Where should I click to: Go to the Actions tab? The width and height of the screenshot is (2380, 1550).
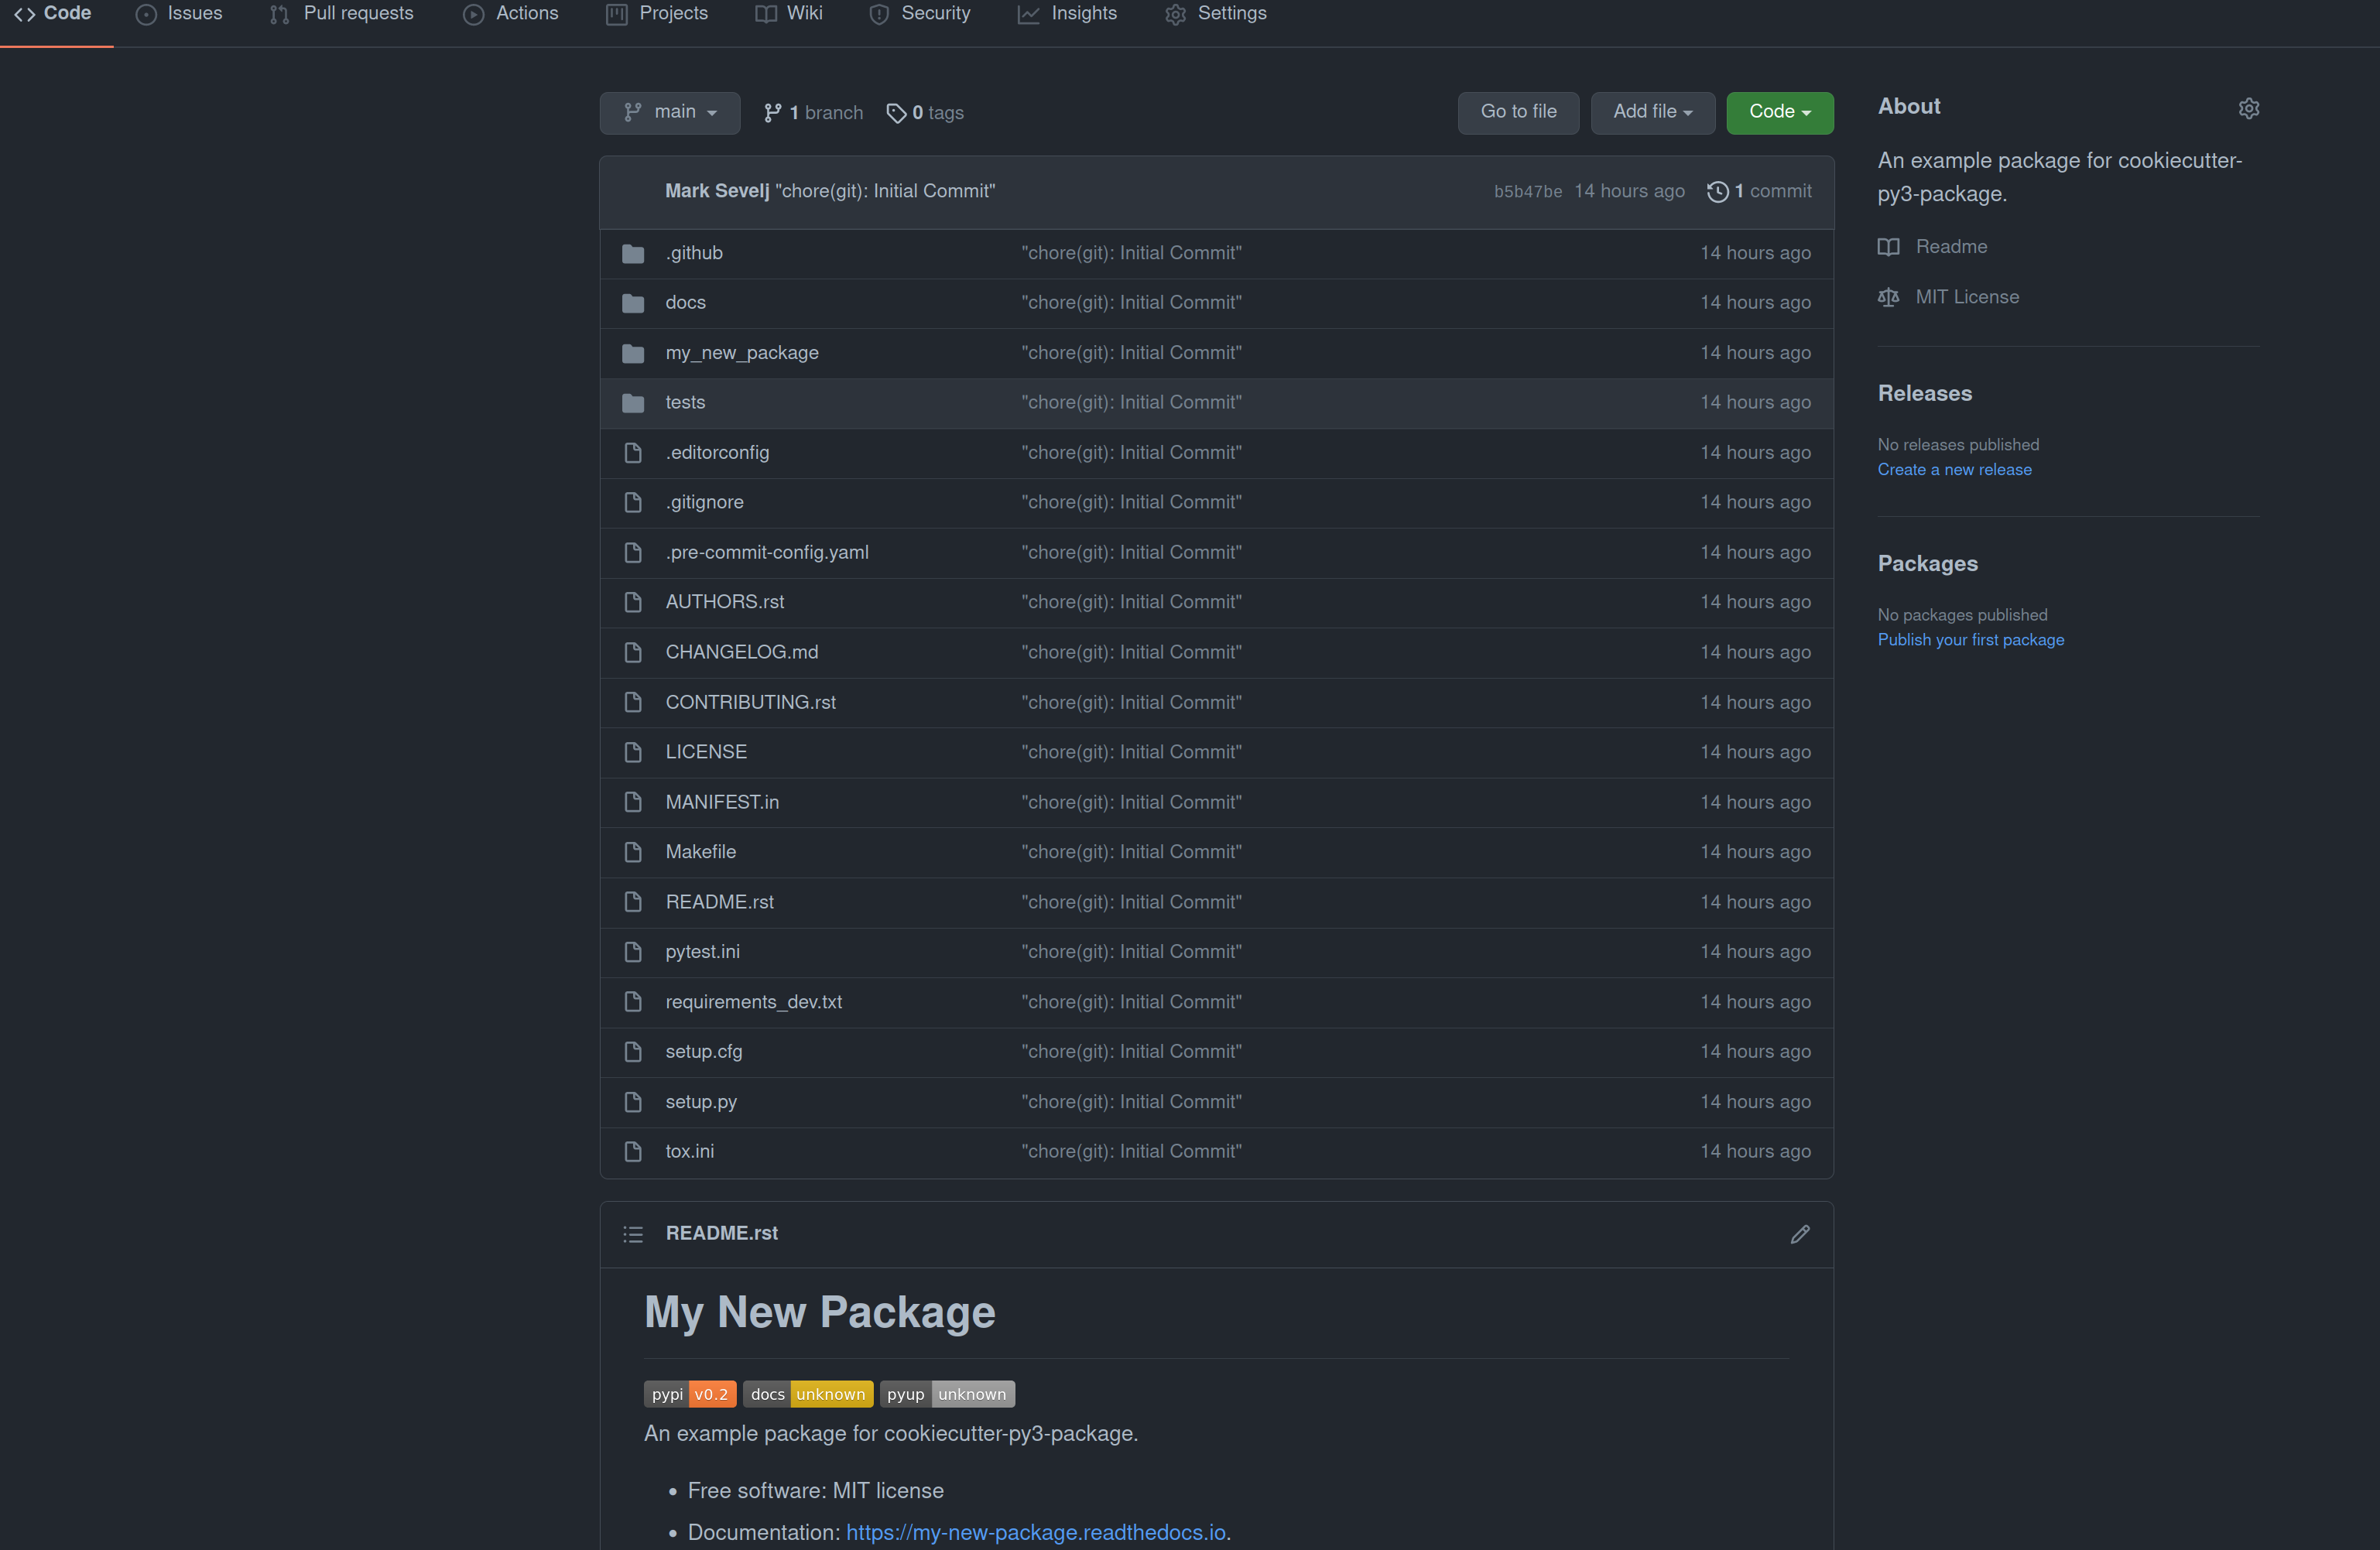point(511,13)
